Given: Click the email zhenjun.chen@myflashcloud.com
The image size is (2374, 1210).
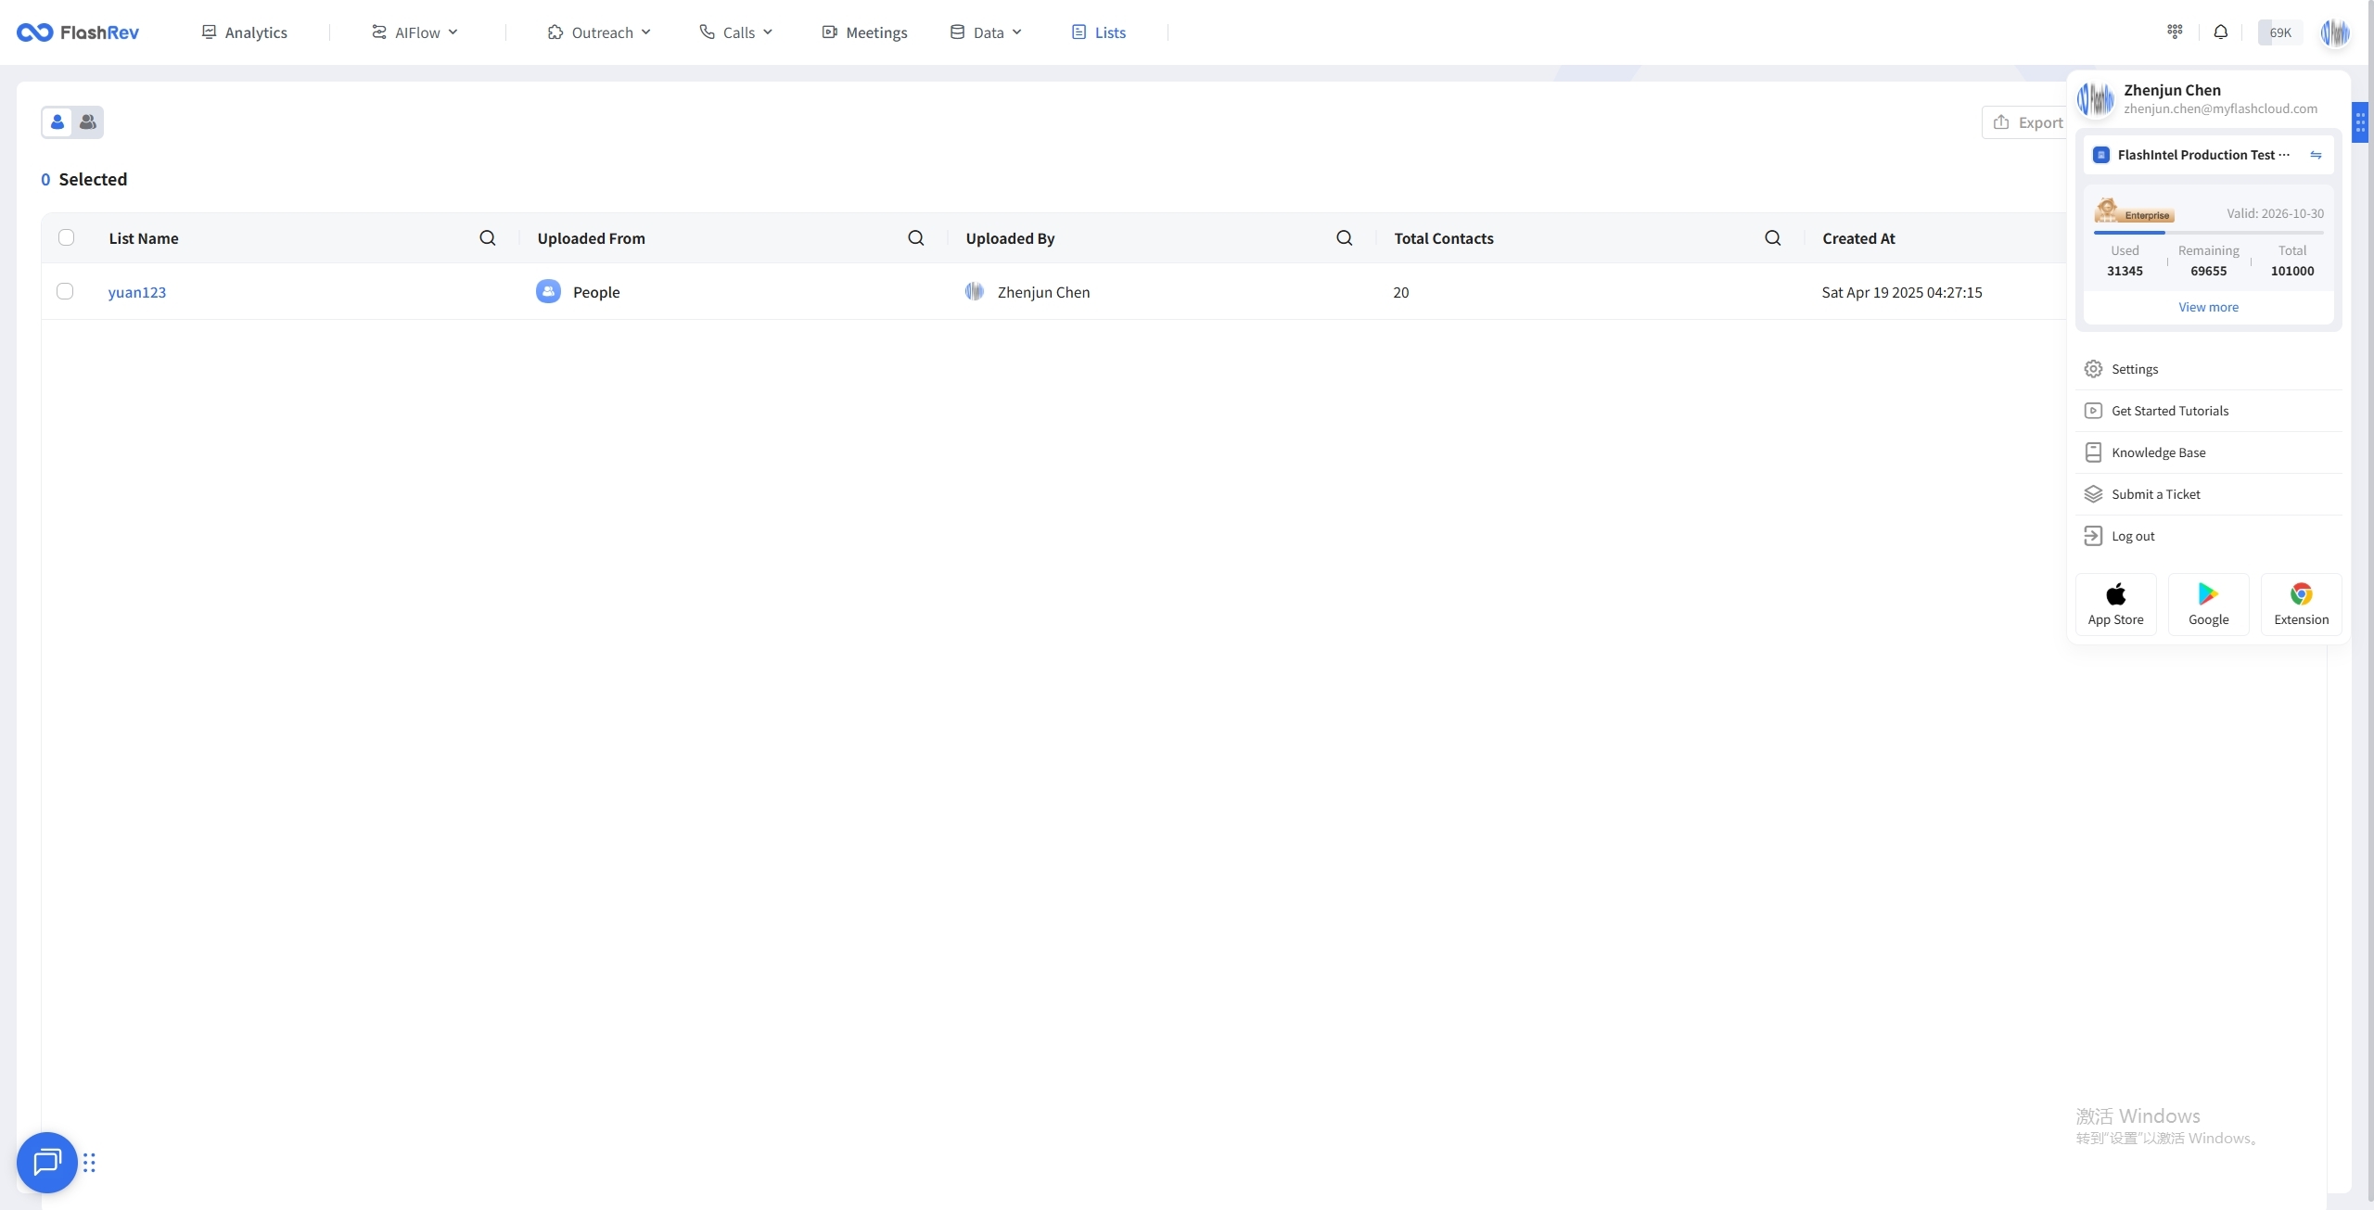Looking at the screenshot, I should coord(2220,108).
